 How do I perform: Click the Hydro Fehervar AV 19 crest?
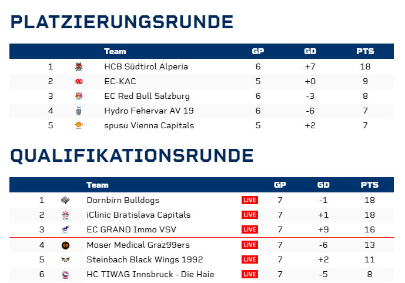coord(79,111)
